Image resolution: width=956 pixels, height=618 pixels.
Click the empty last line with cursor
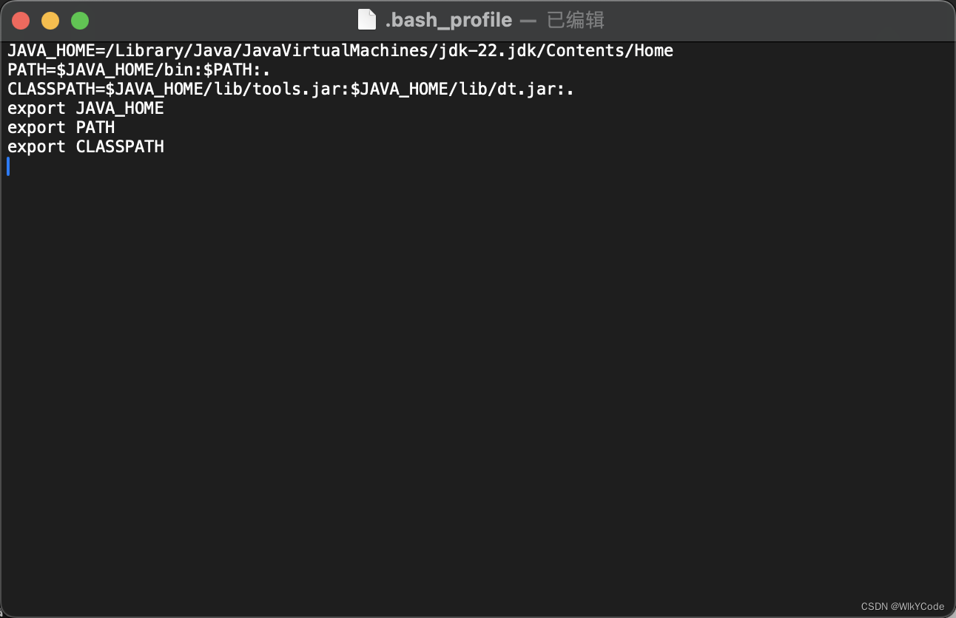pyautogui.click(x=478, y=166)
